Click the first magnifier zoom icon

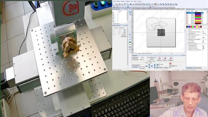[x=161, y=4]
